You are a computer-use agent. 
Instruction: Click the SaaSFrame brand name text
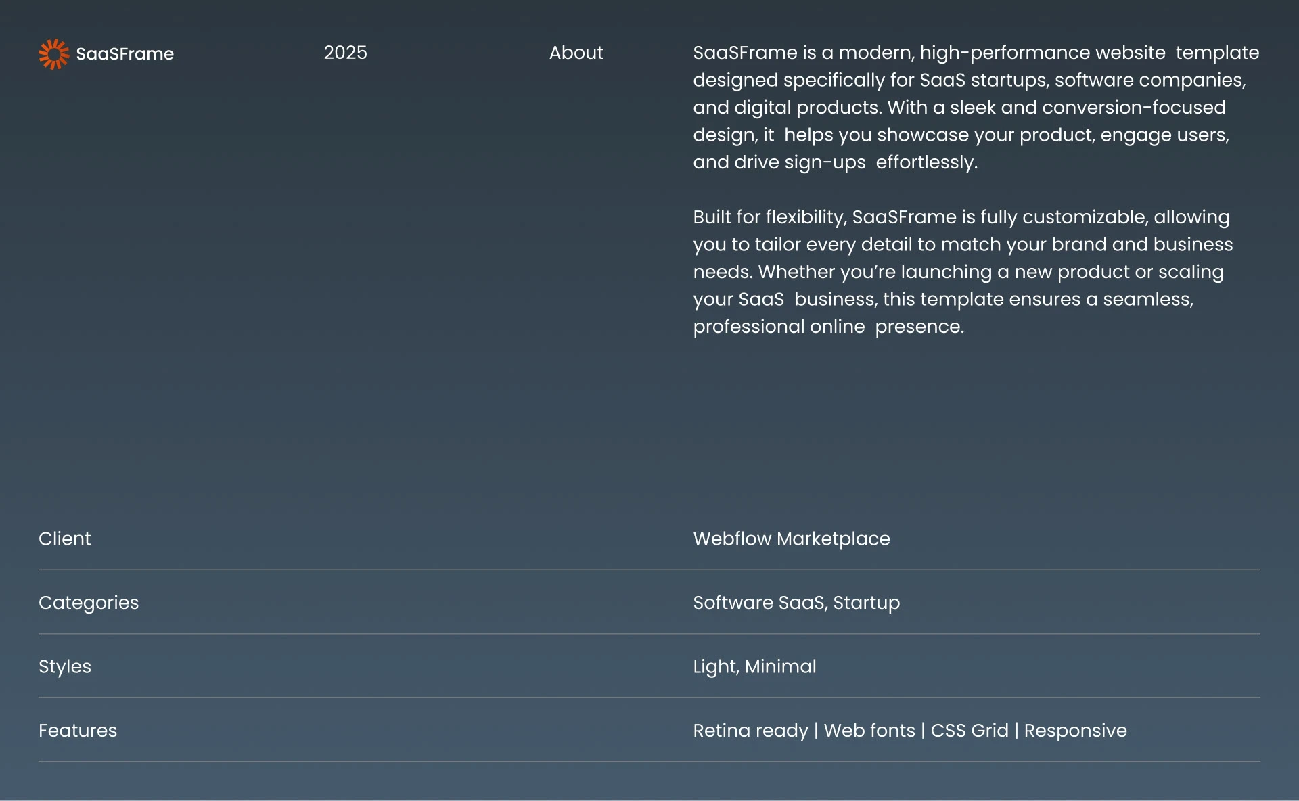(125, 54)
